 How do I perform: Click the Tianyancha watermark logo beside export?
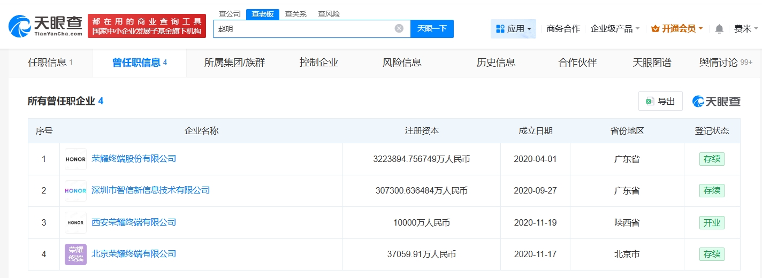coord(717,101)
